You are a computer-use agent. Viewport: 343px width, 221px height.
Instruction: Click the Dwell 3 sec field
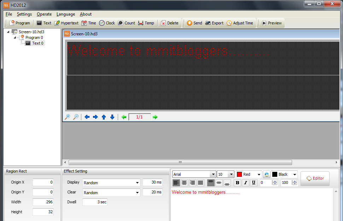(x=95, y=202)
